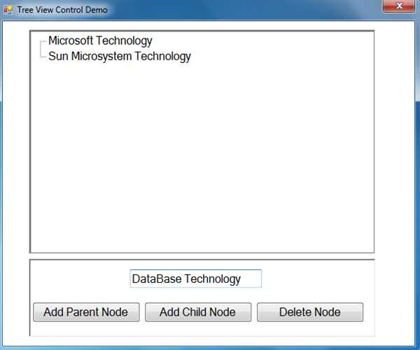
Task: Click blank area left of the text box
Action: pyautogui.click(x=77, y=279)
